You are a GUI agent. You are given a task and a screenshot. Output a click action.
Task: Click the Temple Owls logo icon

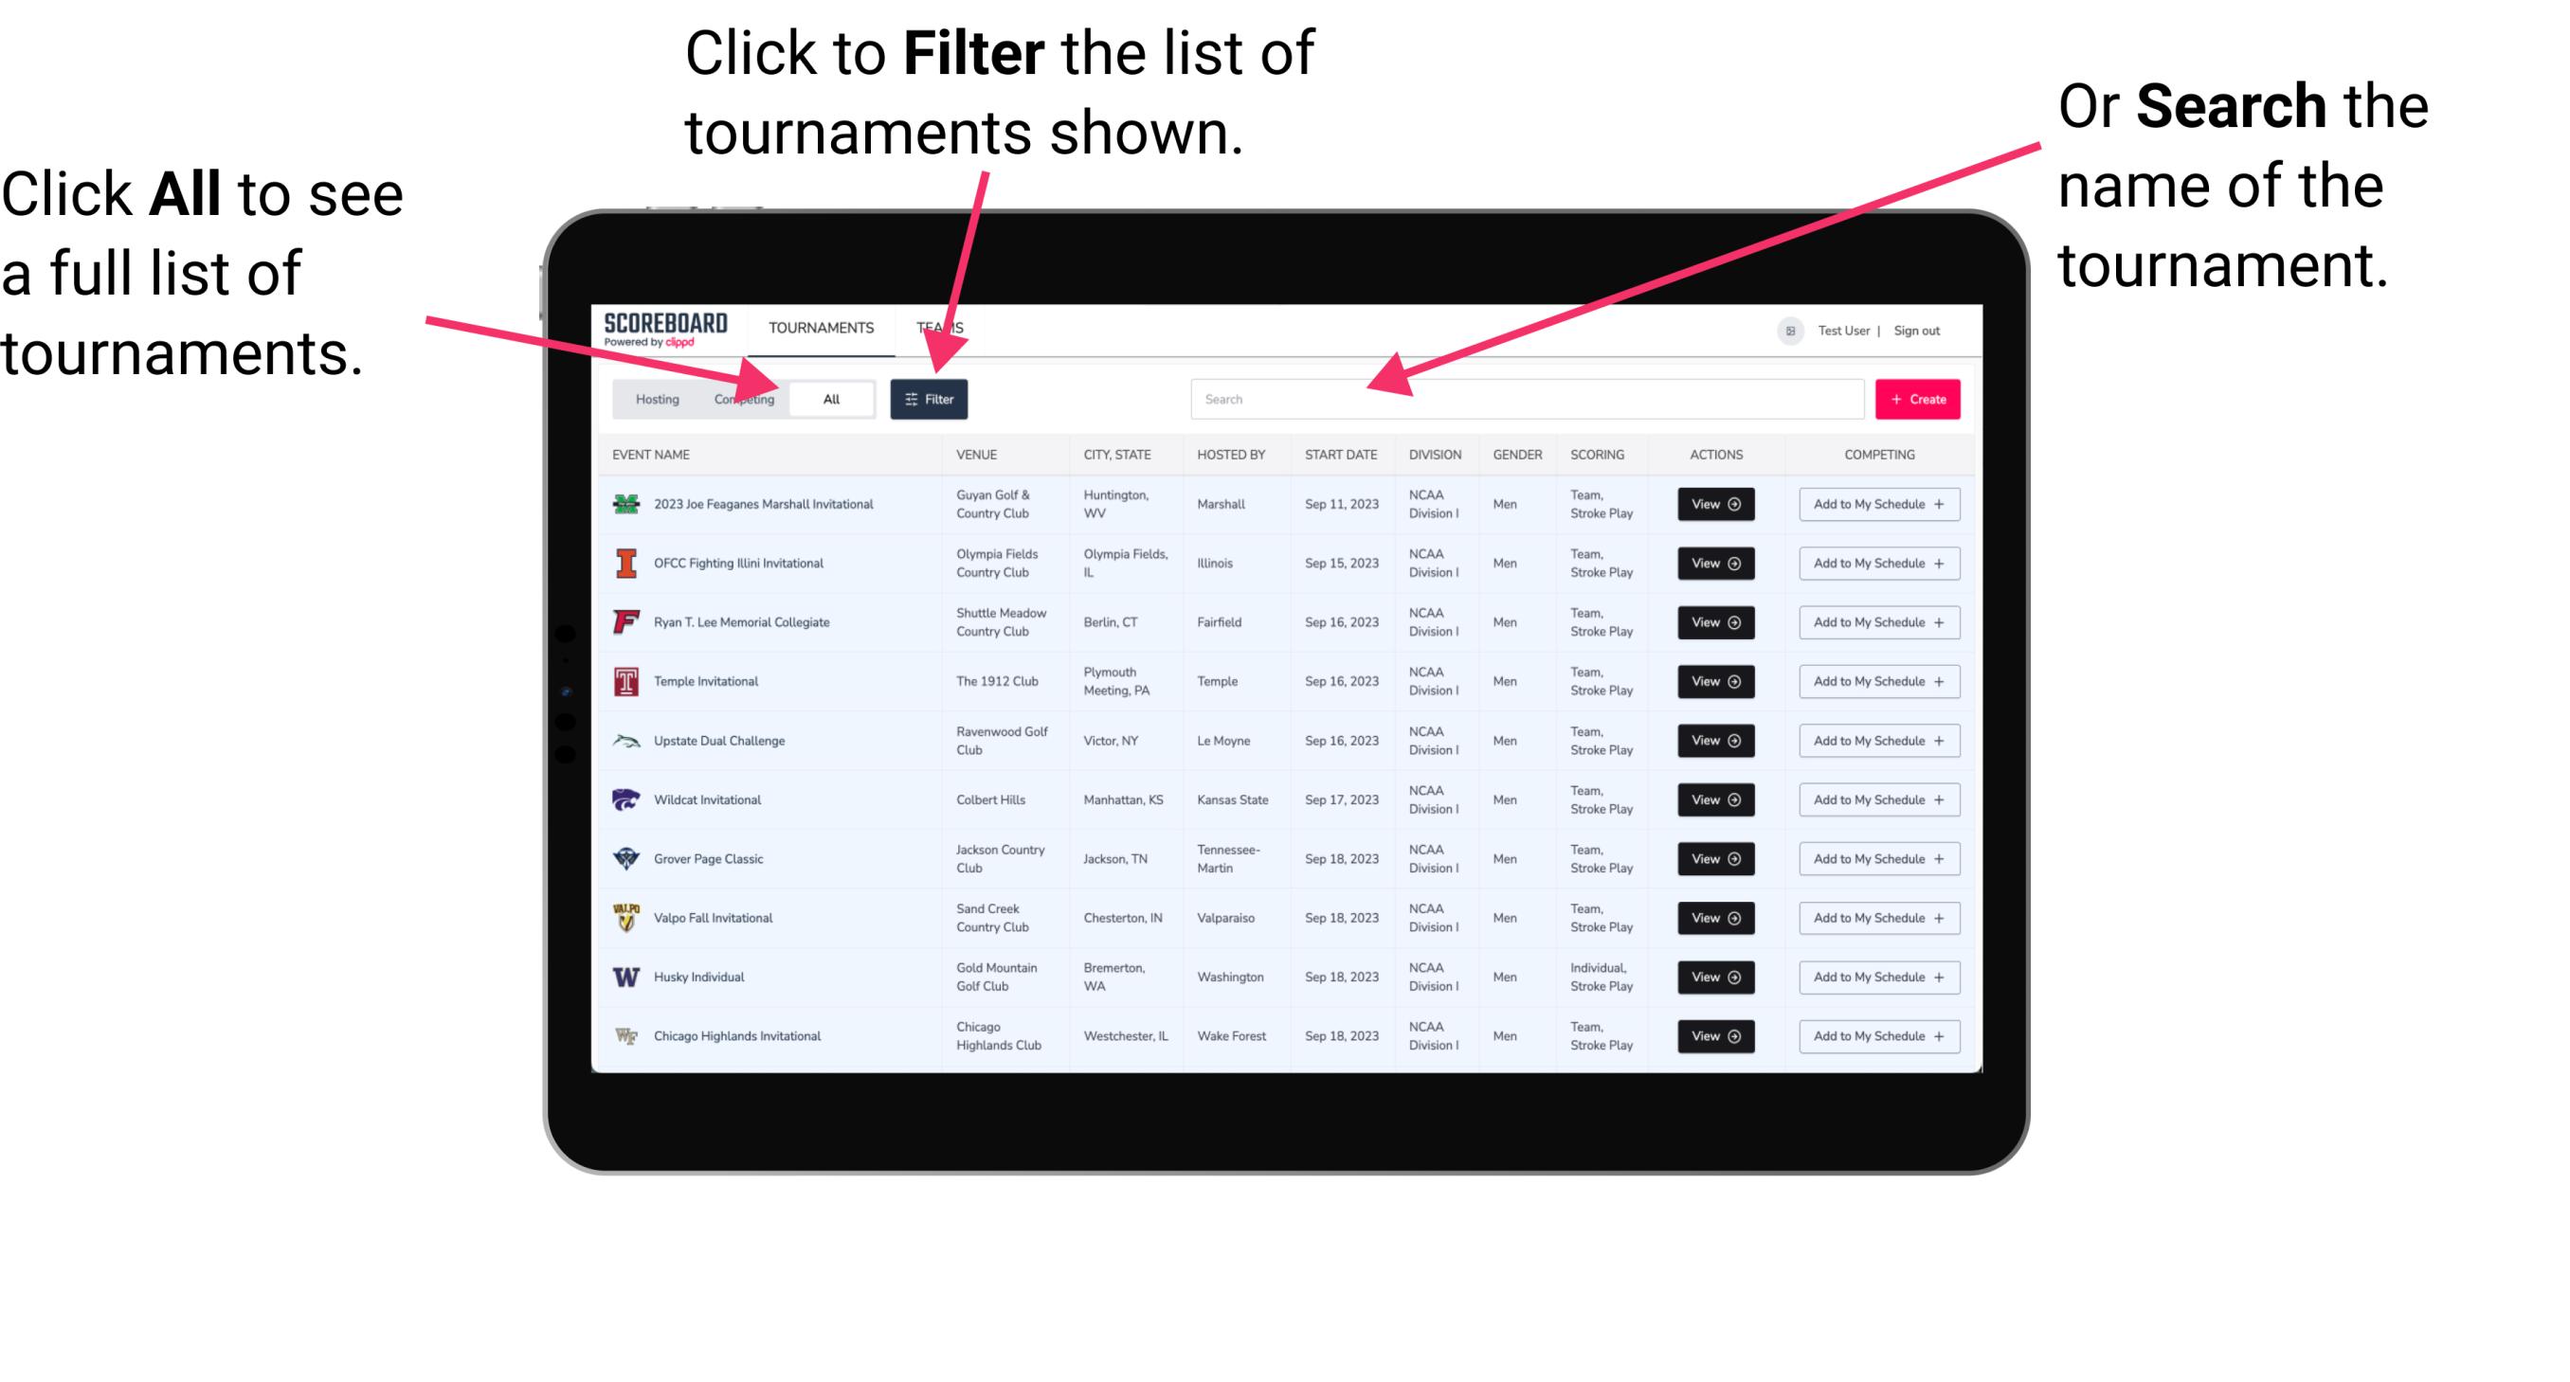[624, 681]
